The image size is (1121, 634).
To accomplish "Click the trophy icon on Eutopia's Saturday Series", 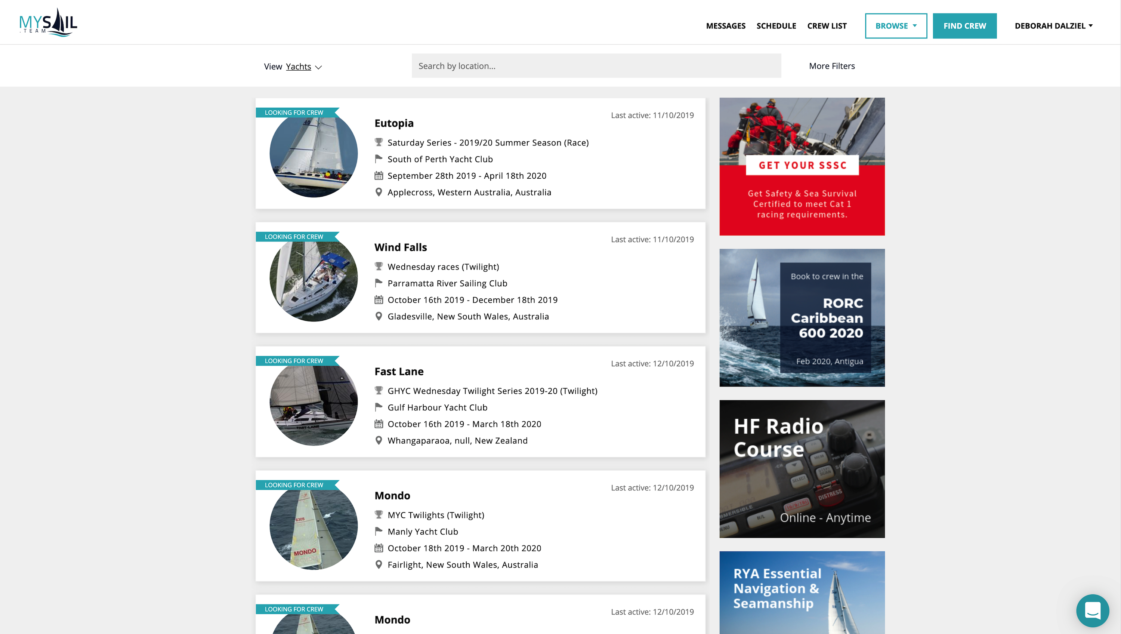I will (378, 142).
